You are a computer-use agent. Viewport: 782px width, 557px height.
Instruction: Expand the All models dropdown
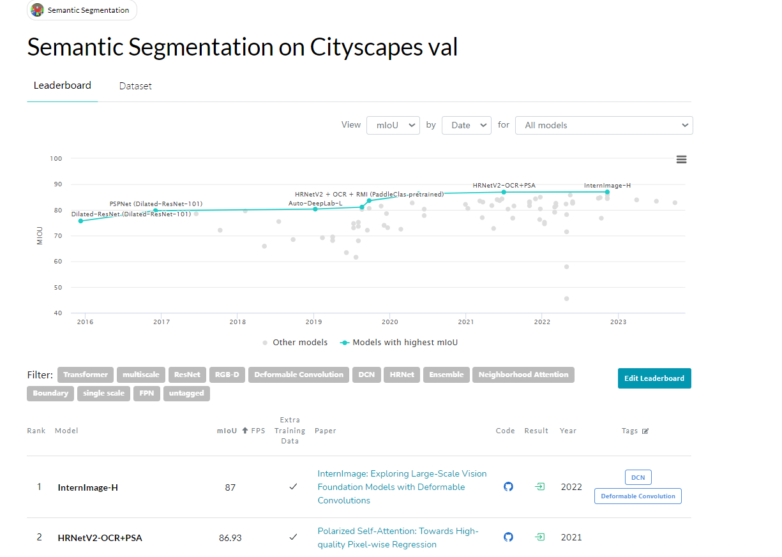point(604,125)
